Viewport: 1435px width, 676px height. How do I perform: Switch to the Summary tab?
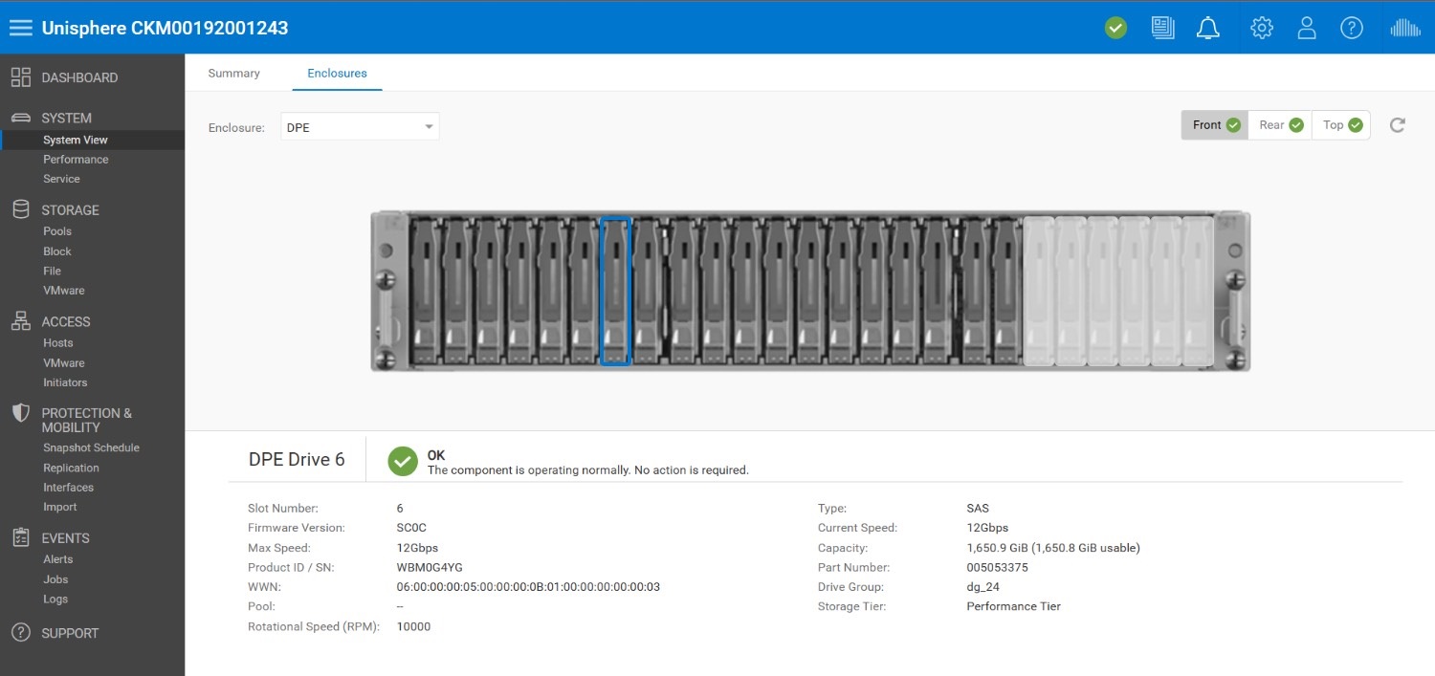pos(233,73)
